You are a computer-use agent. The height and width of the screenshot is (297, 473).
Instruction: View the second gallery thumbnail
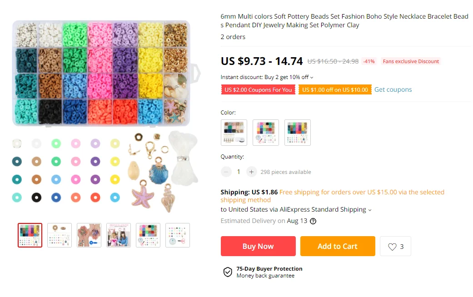click(60, 235)
